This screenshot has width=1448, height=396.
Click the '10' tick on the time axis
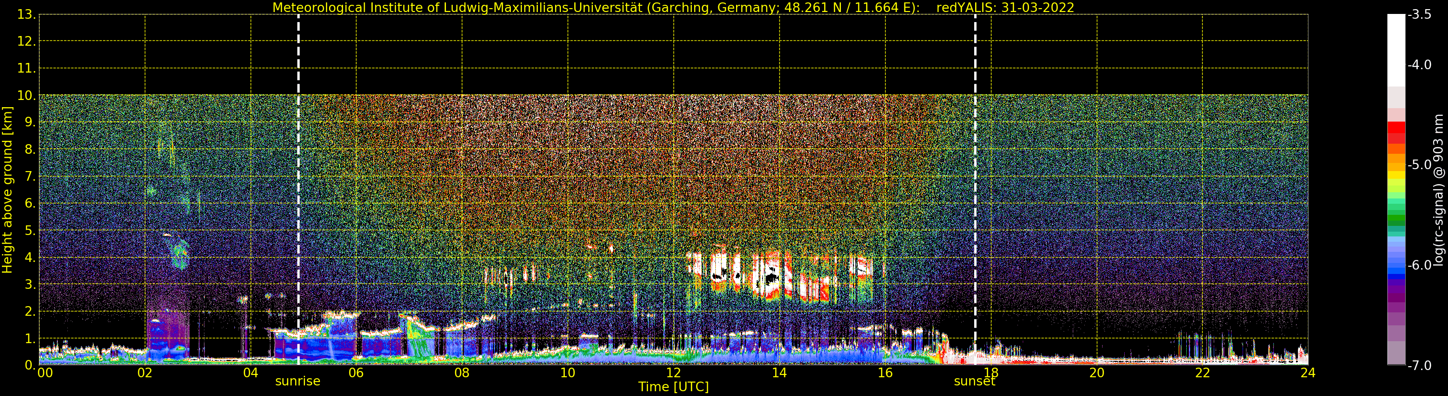point(568,373)
